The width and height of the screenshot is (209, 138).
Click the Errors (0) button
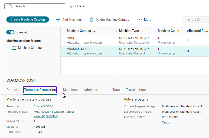pyautogui.click(x=194, y=19)
